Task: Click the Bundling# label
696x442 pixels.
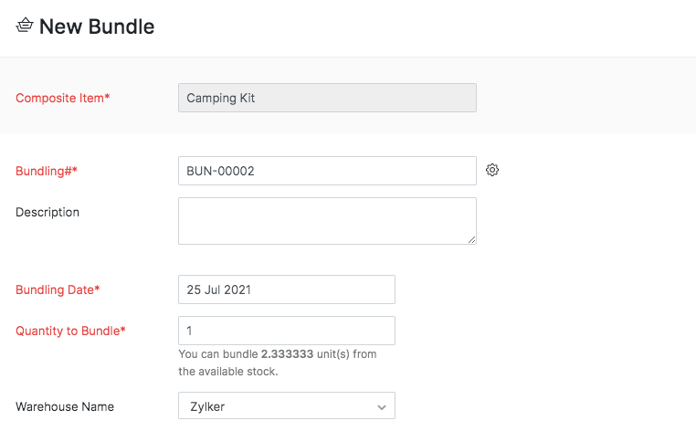Action: coord(47,171)
